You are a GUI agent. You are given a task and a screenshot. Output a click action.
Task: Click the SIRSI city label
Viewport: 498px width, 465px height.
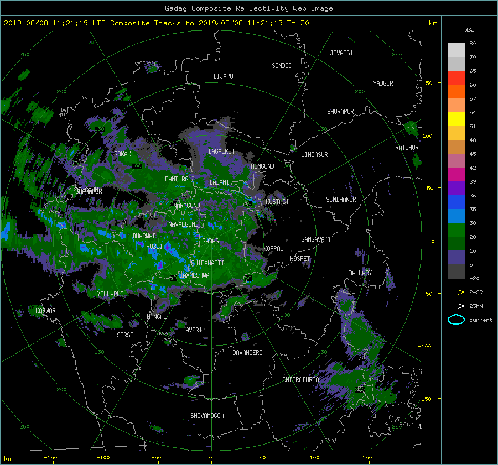coord(125,335)
